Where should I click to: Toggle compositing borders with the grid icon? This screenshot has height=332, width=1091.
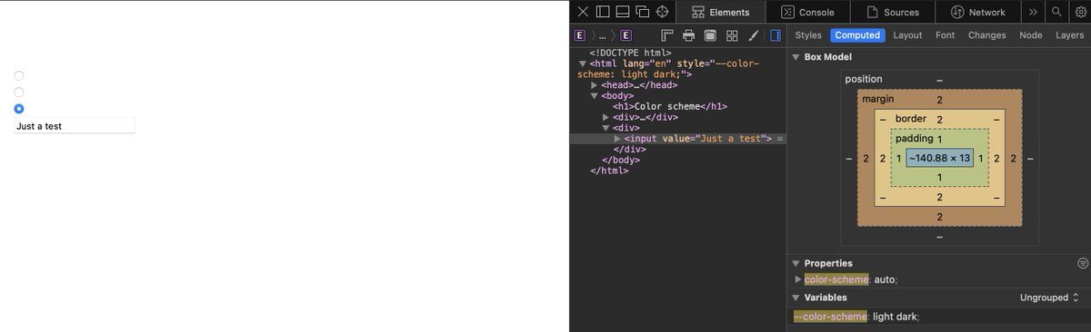(x=732, y=35)
